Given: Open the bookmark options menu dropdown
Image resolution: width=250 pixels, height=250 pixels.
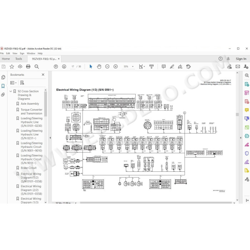Looking at the screenshot, I should tap(14, 82).
